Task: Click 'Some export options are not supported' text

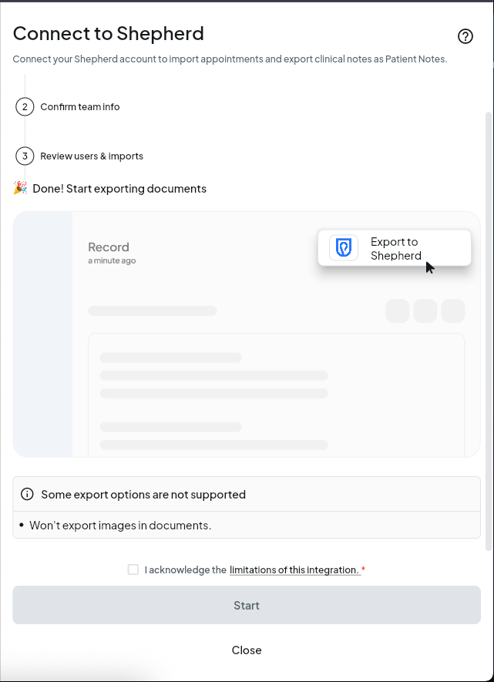Action: click(143, 494)
